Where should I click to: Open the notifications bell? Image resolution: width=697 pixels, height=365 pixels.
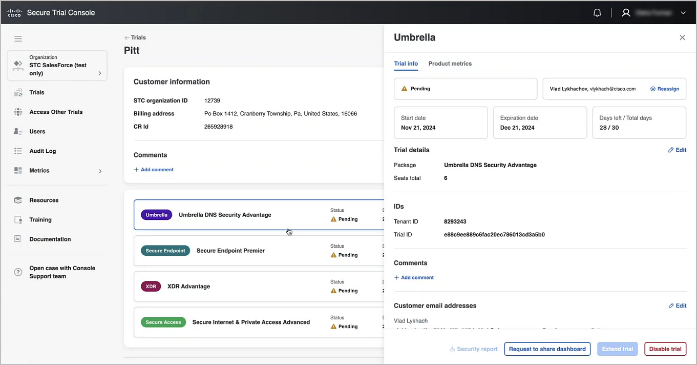597,13
